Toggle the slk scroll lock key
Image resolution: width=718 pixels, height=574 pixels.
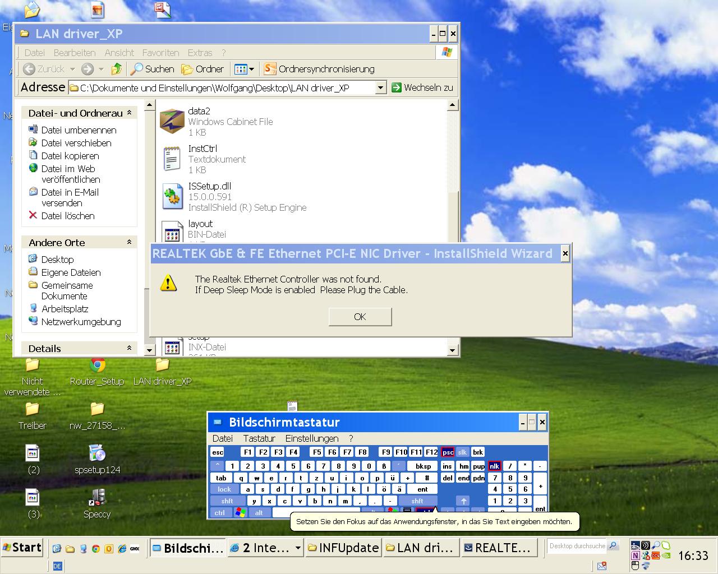462,452
